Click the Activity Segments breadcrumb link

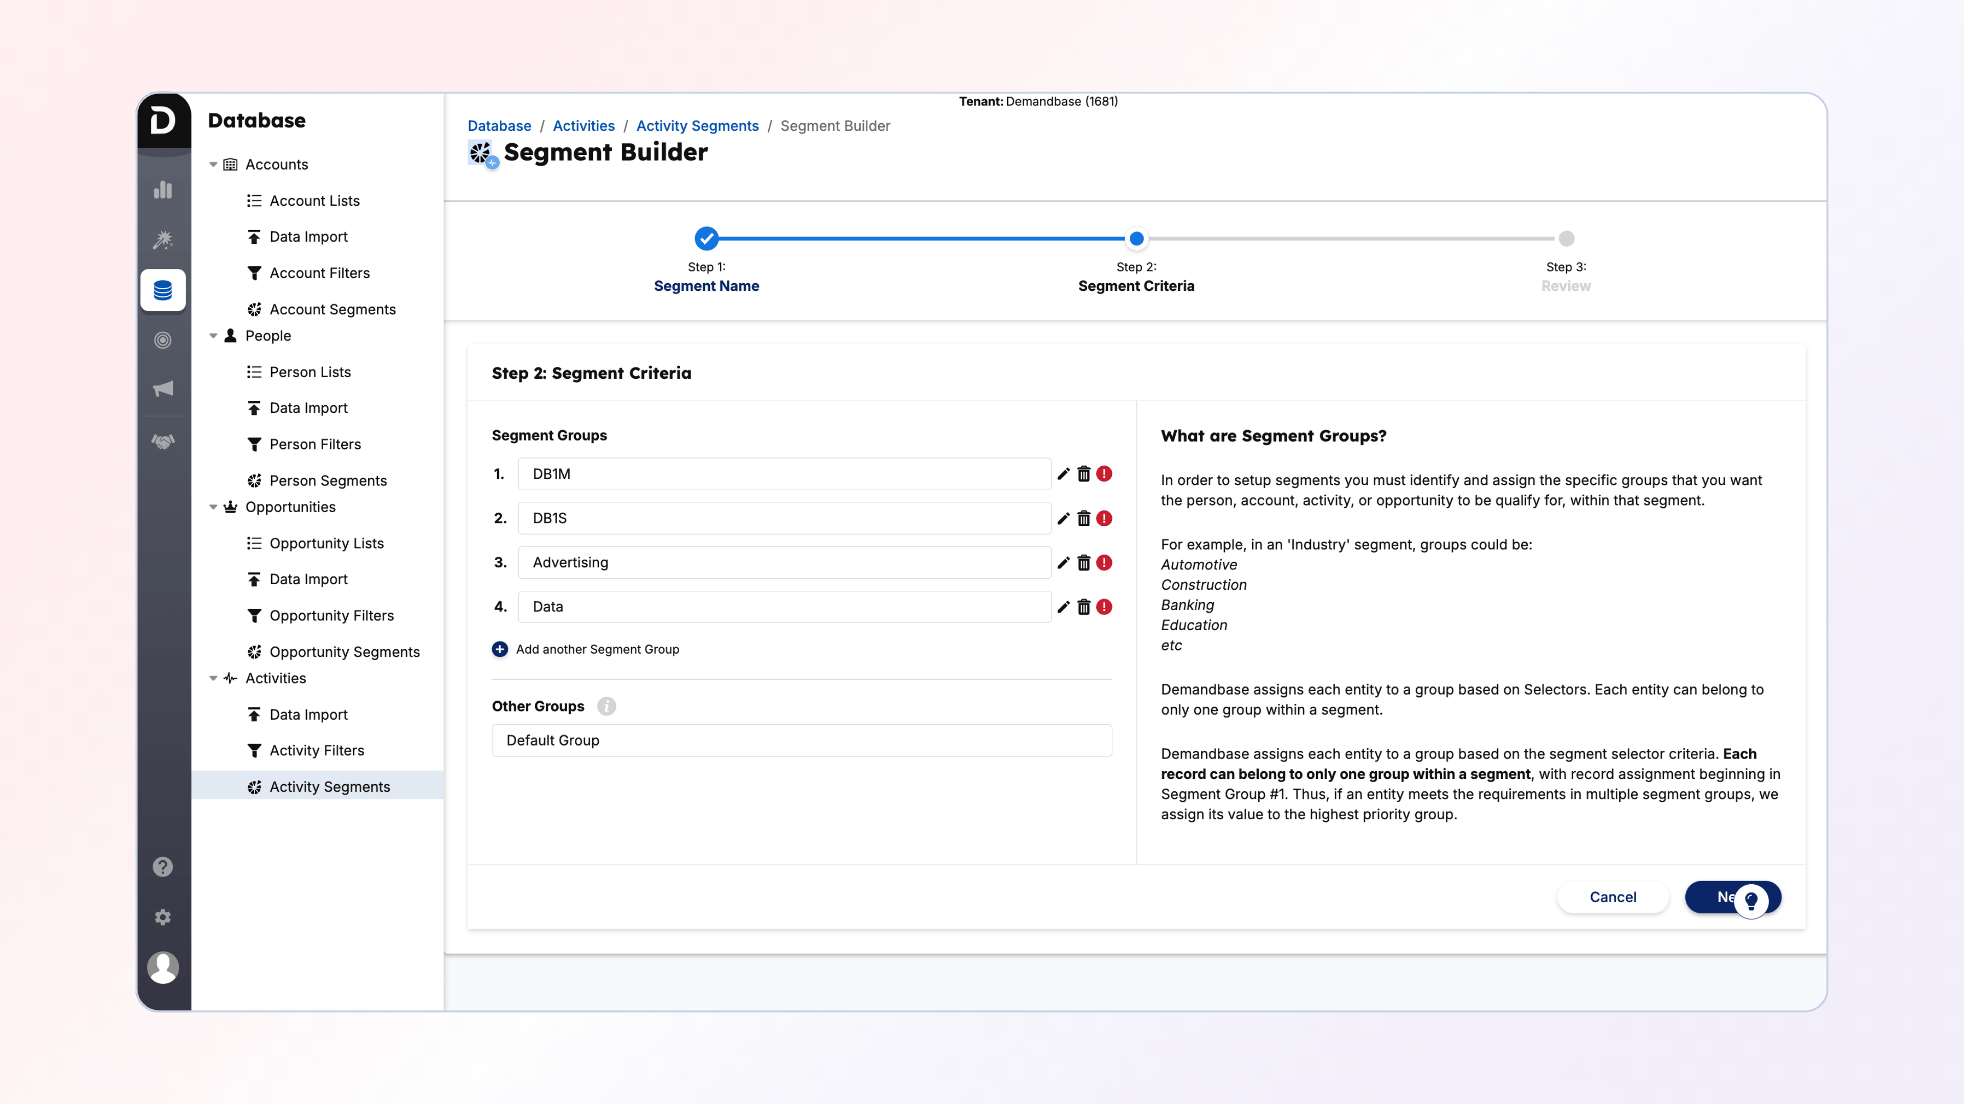point(697,126)
